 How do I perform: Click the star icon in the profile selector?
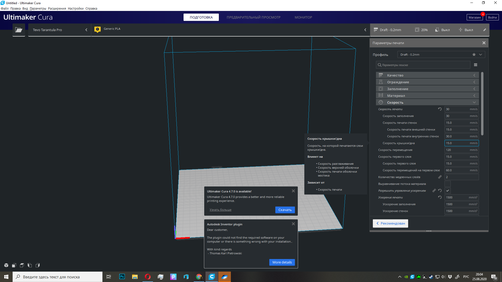point(474,55)
